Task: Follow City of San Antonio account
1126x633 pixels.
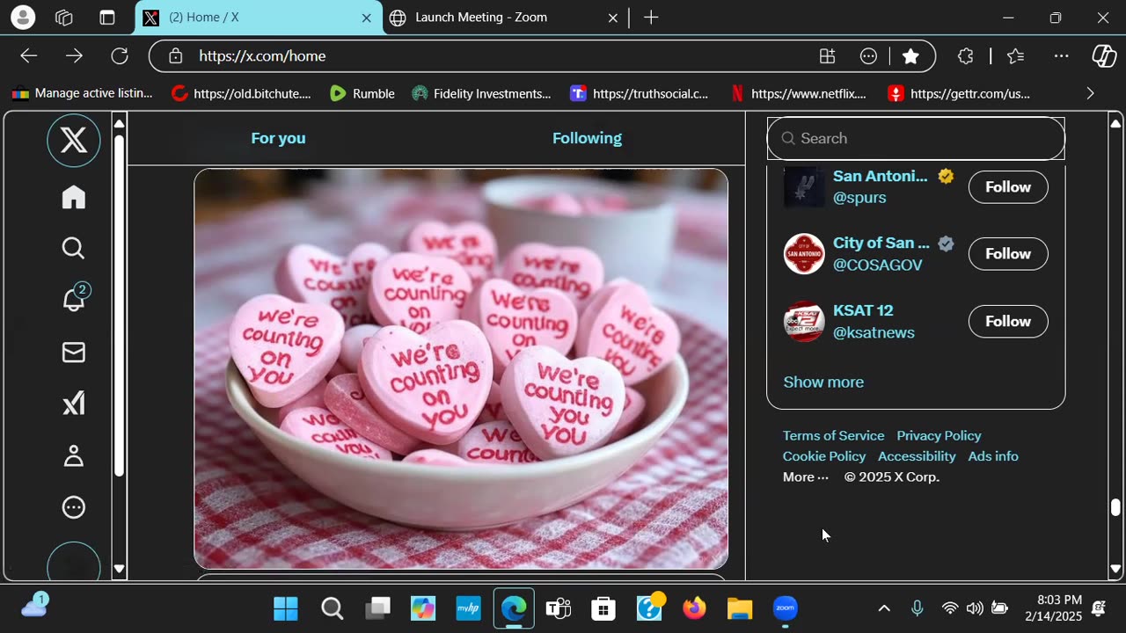Action: pyautogui.click(x=1008, y=253)
